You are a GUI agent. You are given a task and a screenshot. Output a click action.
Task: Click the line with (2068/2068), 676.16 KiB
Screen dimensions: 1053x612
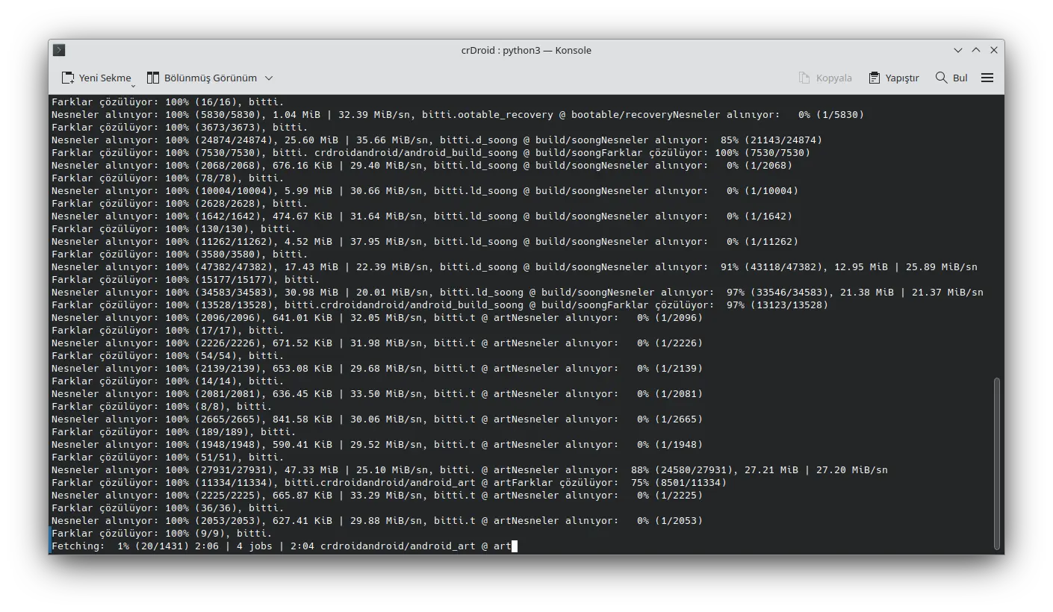(421, 165)
